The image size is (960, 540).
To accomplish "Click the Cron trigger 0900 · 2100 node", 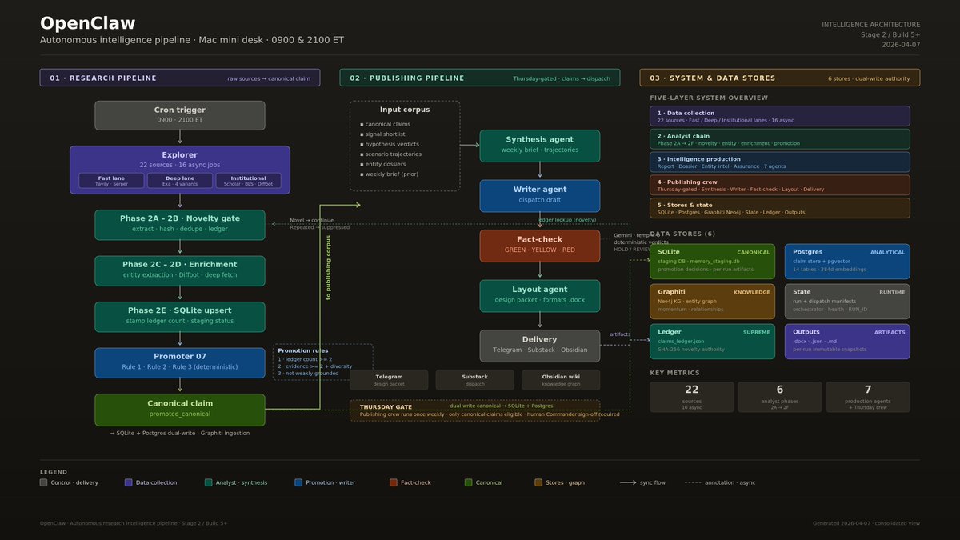I will 179,114.
